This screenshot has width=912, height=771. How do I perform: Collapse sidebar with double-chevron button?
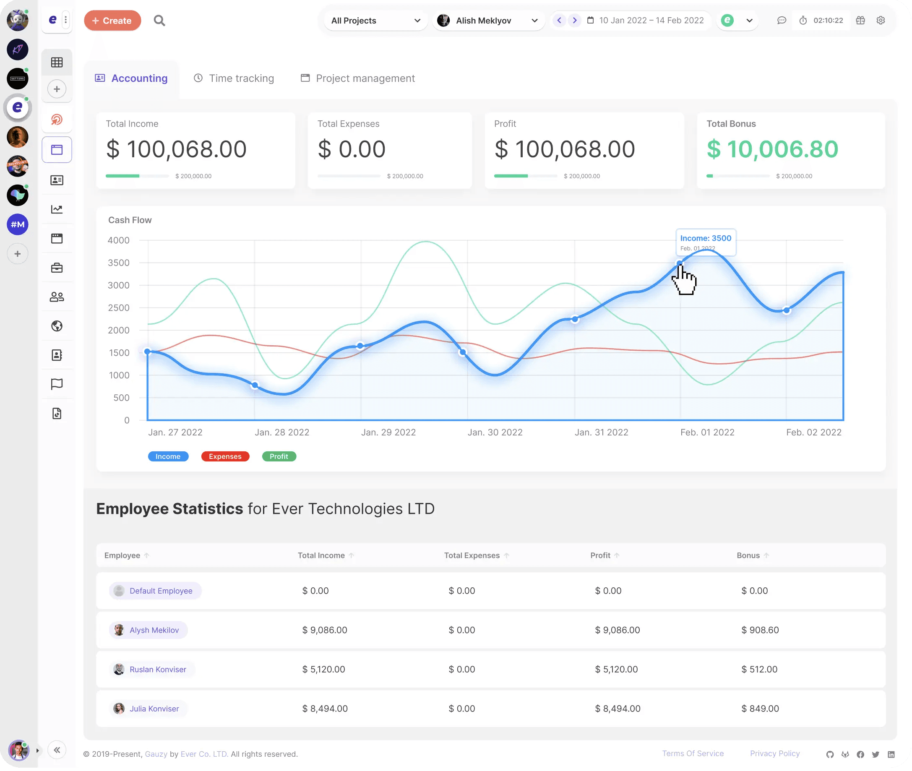[x=57, y=750]
